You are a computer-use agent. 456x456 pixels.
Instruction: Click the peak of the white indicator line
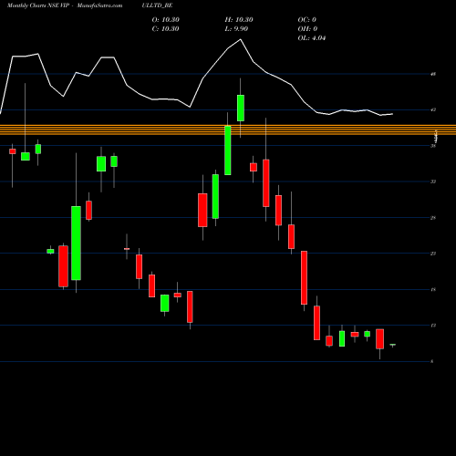pos(241,39)
